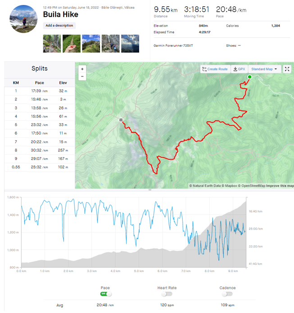294x313 pixels.
Task: Click the Add a description button
Action: pyautogui.click(x=59, y=26)
